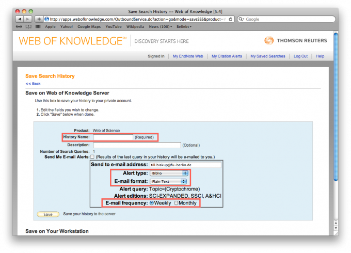
Task: Open Top Sites grid icon
Action: tap(38, 26)
